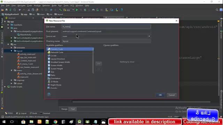This screenshot has height=125, width=223.
Task: Collapse the java folder node
Action: 8,28
